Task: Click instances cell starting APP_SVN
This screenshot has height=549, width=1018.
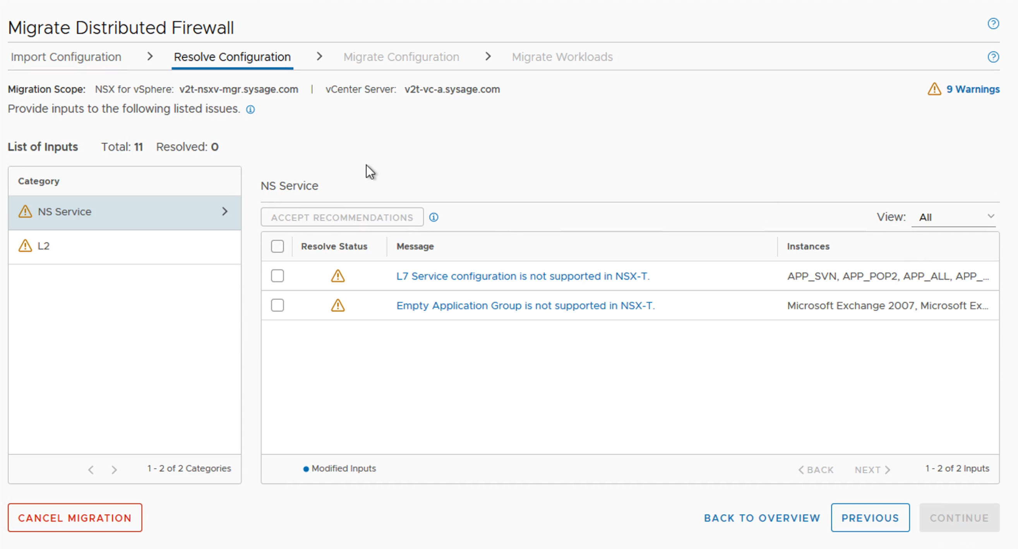Action: pos(888,276)
